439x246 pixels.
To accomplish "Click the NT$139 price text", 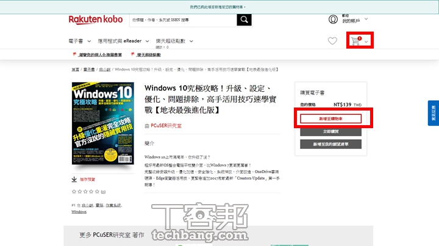I will click(x=342, y=104).
